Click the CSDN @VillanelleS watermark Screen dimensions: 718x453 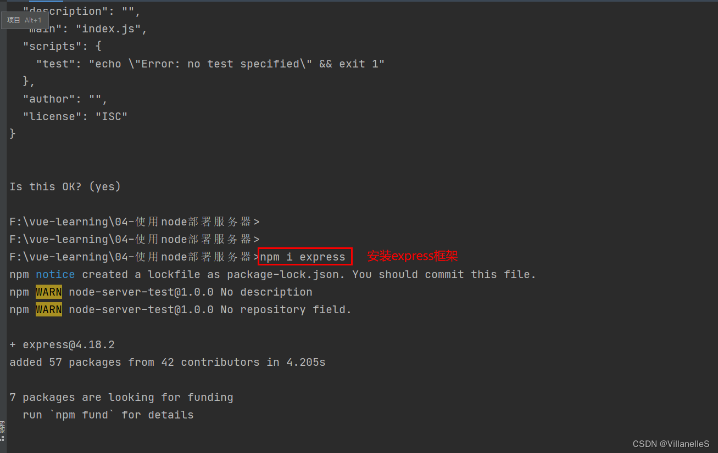point(671,444)
